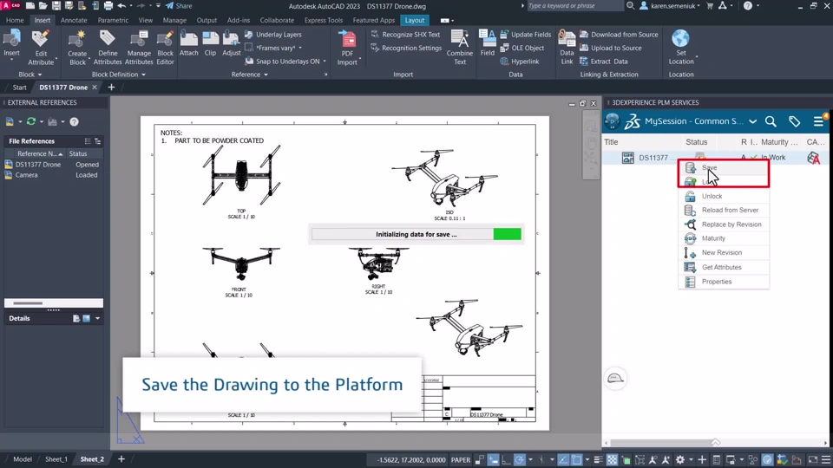Open the quick access toolbar customize dropdown
The width and height of the screenshot is (833, 468).
point(158,6)
